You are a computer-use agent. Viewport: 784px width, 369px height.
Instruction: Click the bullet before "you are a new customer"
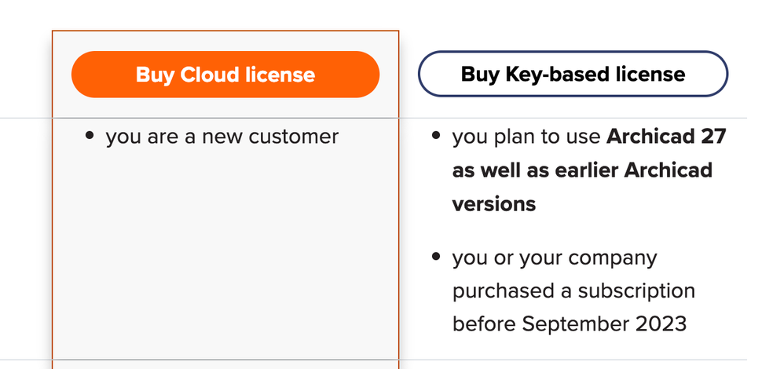[x=90, y=136]
